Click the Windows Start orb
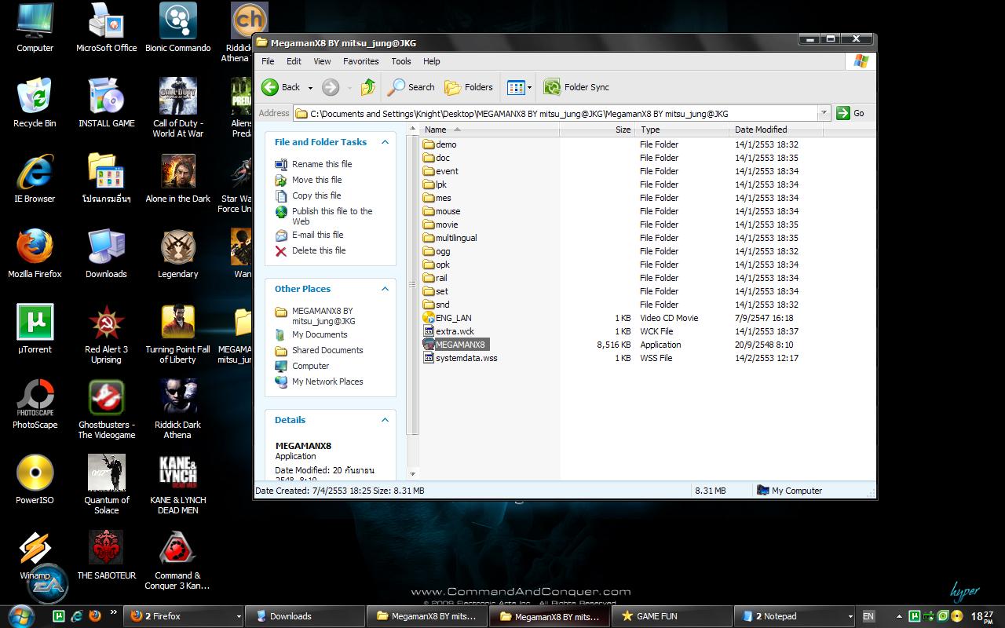Viewport: 1005px width, 628px height. pyautogui.click(x=21, y=615)
